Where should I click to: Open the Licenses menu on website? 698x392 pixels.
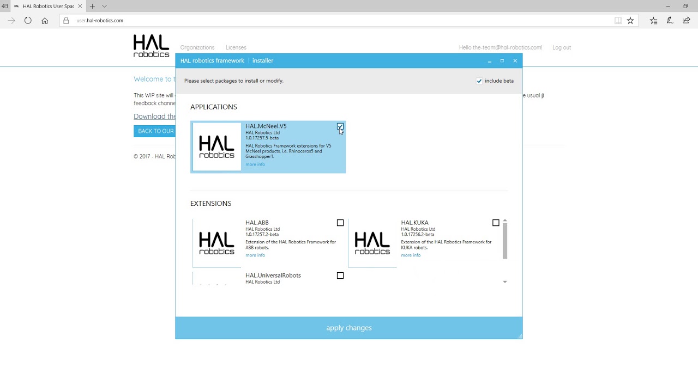[x=236, y=48]
